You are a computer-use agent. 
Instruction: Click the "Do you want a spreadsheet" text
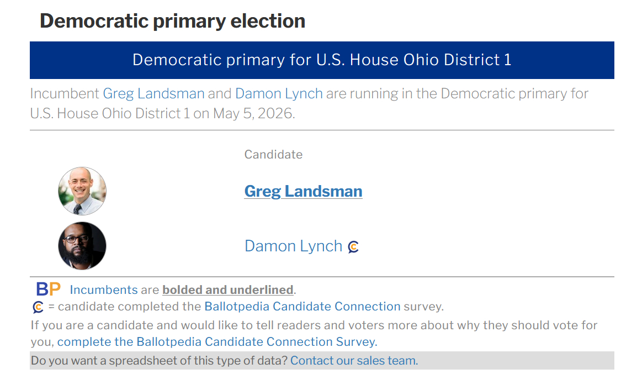159,361
